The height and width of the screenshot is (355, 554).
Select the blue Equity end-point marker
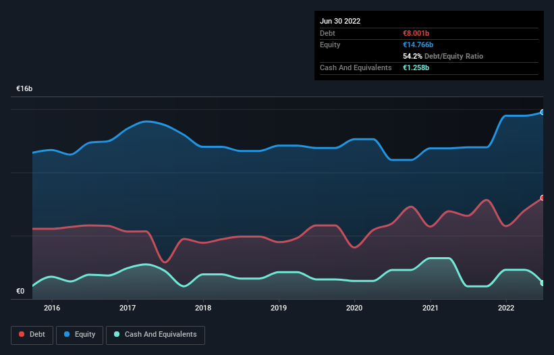[x=543, y=112]
